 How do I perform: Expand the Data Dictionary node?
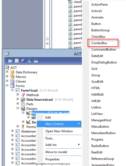[7, 72]
